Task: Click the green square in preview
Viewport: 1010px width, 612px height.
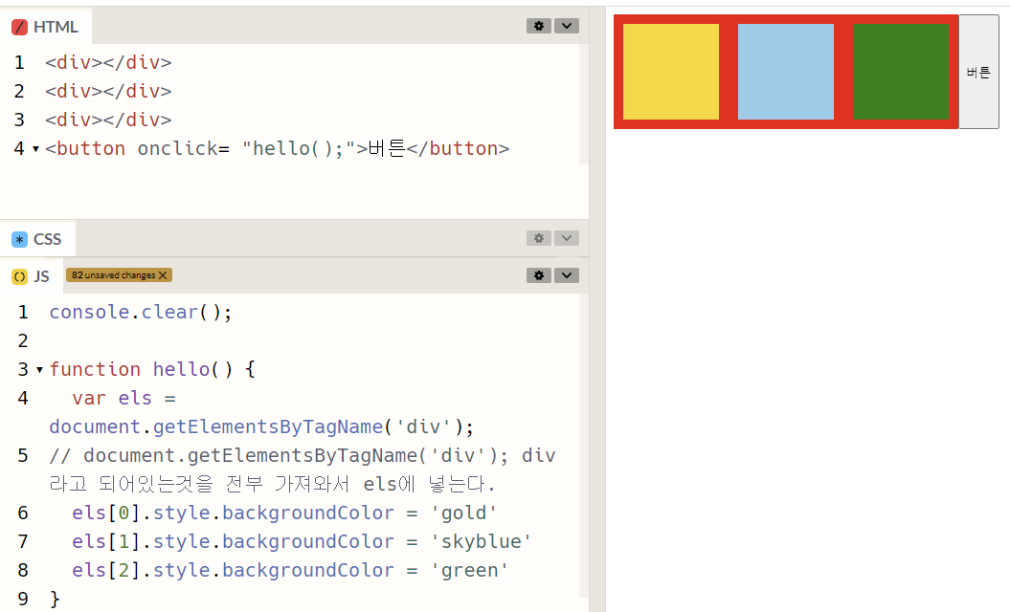Action: pos(901,72)
